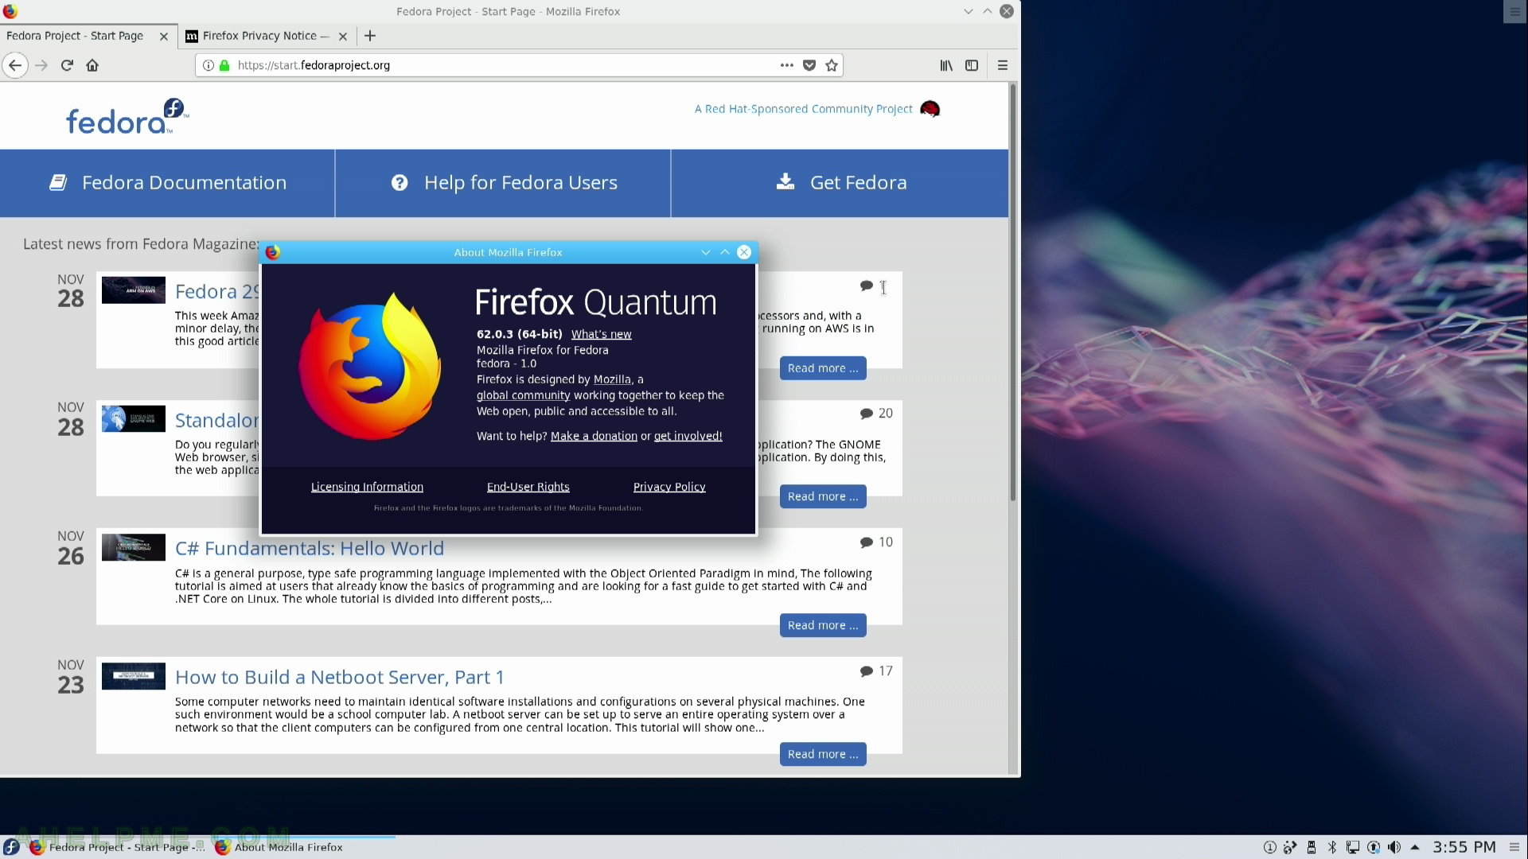Minimize main Firefox window via title bar chevron

coord(968,11)
